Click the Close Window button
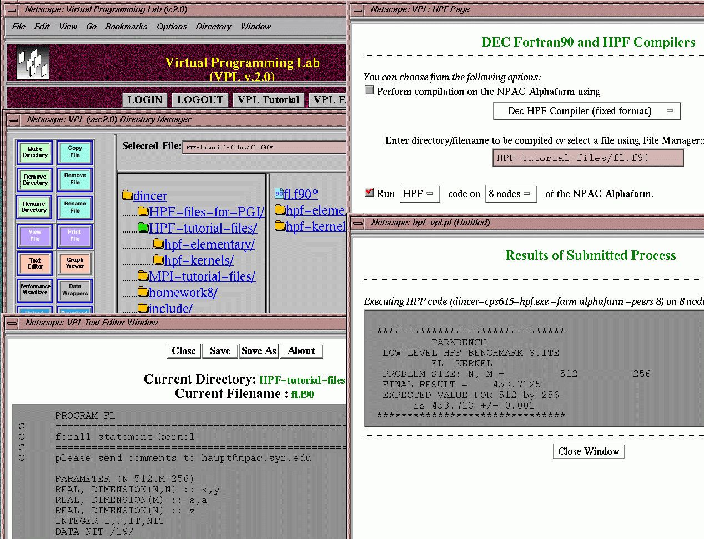704x539 pixels. pyautogui.click(x=589, y=451)
